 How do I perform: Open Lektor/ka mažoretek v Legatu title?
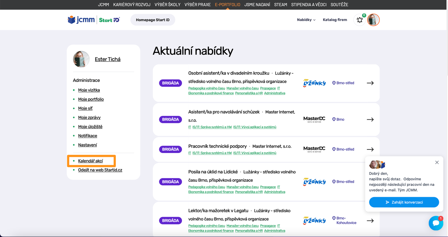click(218, 210)
